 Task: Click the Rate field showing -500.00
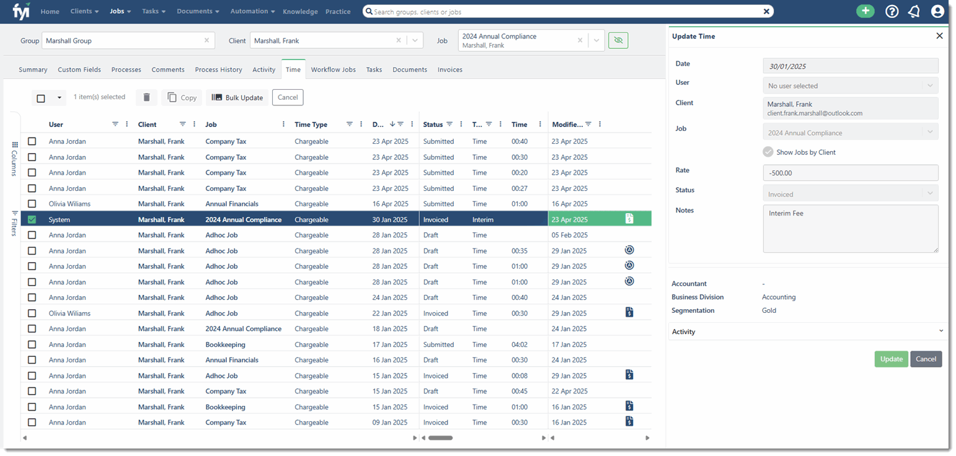(x=851, y=173)
